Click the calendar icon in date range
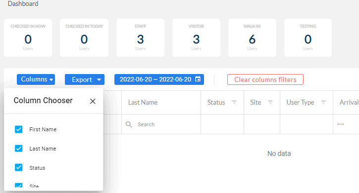This screenshot has height=193, width=359. (x=198, y=79)
